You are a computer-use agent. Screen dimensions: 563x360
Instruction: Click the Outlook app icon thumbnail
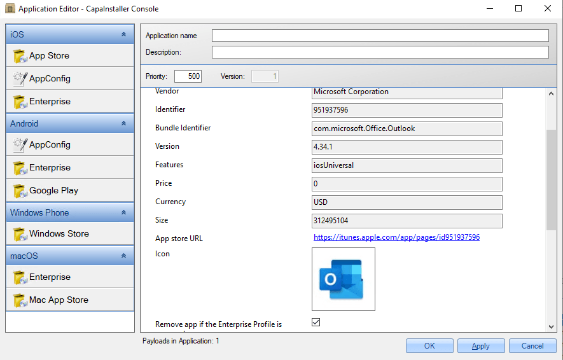(x=344, y=279)
